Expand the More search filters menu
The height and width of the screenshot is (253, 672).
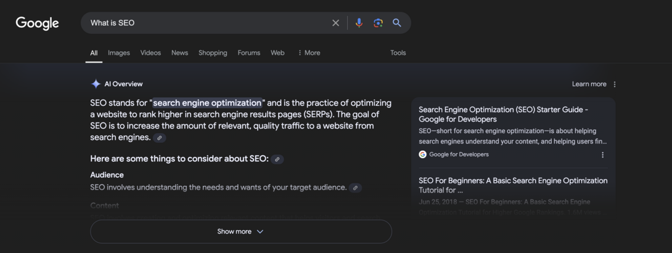pos(309,53)
